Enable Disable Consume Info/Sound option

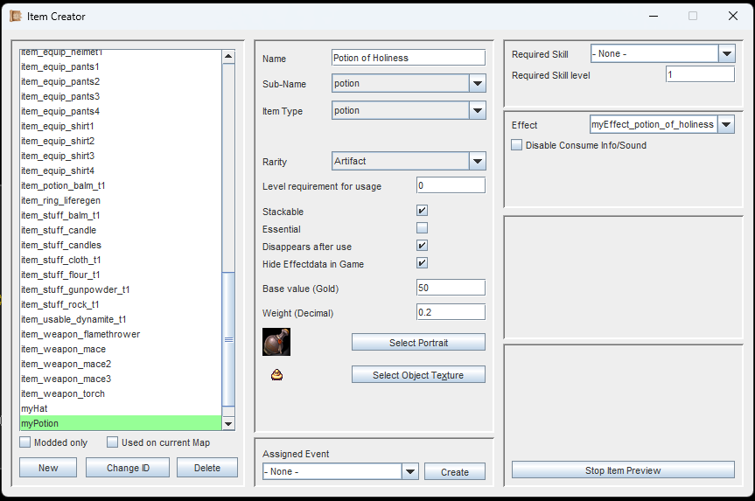(517, 145)
